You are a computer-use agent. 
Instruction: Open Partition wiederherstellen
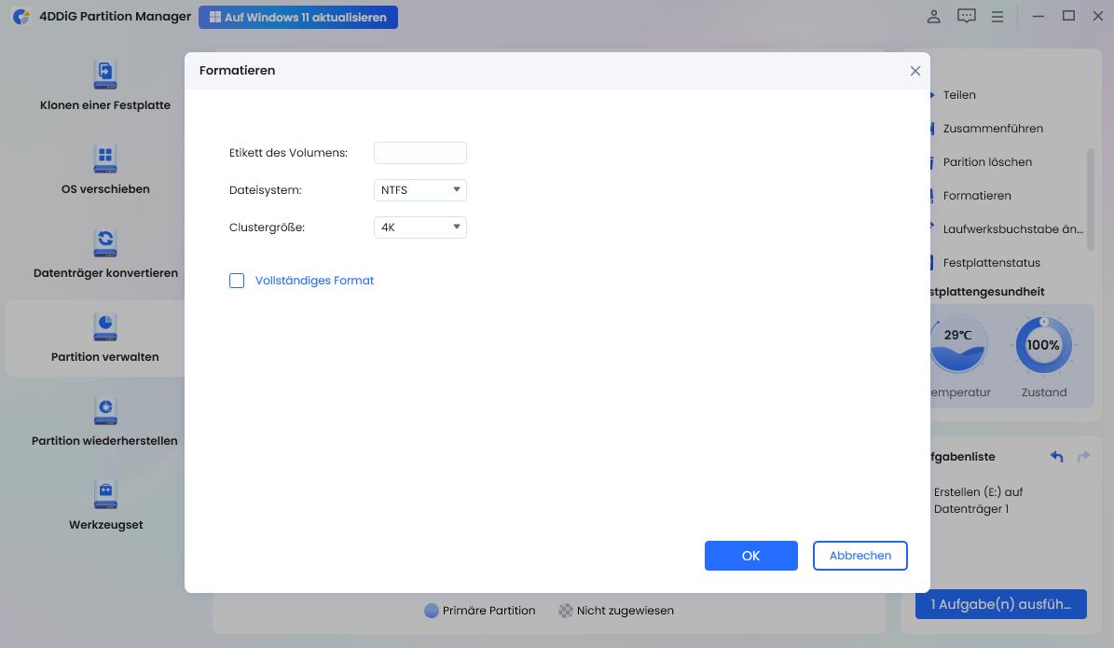click(104, 411)
